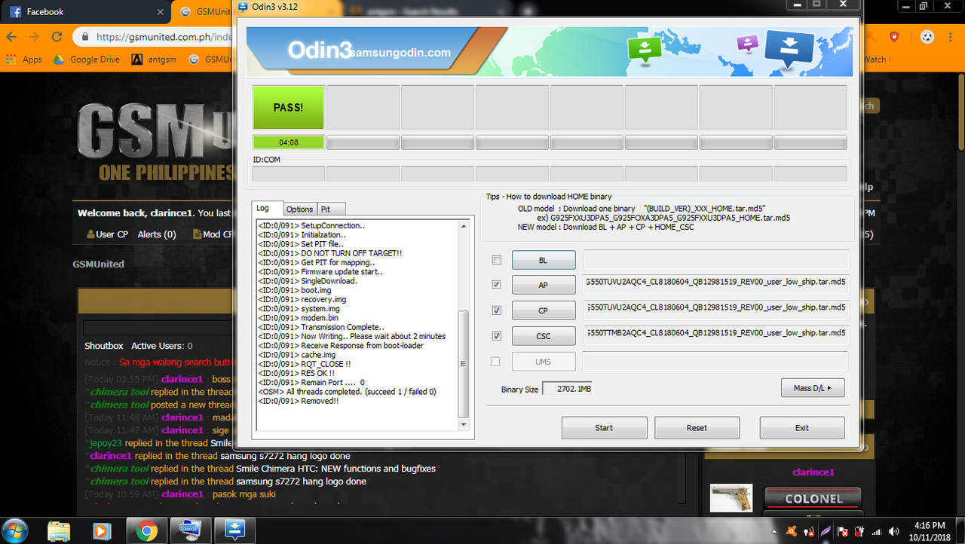965x544 pixels.
Task: Untick the CP checkbox in Odin
Action: coord(496,310)
